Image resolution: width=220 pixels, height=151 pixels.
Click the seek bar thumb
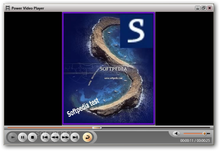pyautogui.click(x=97, y=128)
